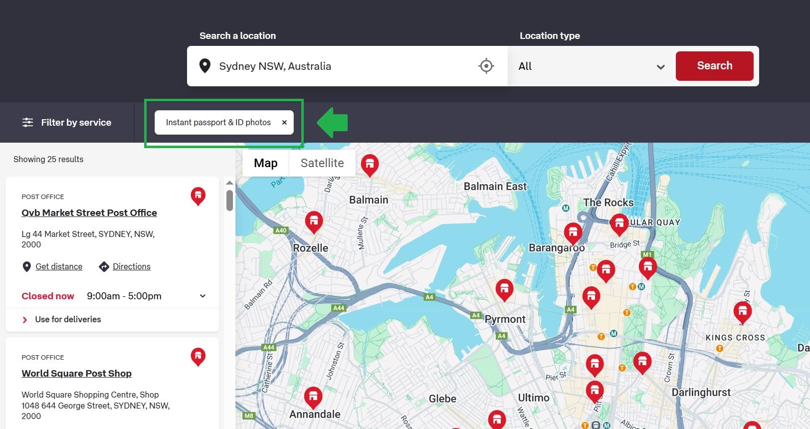Select the map marker near Kings Cross
810x429 pixels.
click(743, 313)
